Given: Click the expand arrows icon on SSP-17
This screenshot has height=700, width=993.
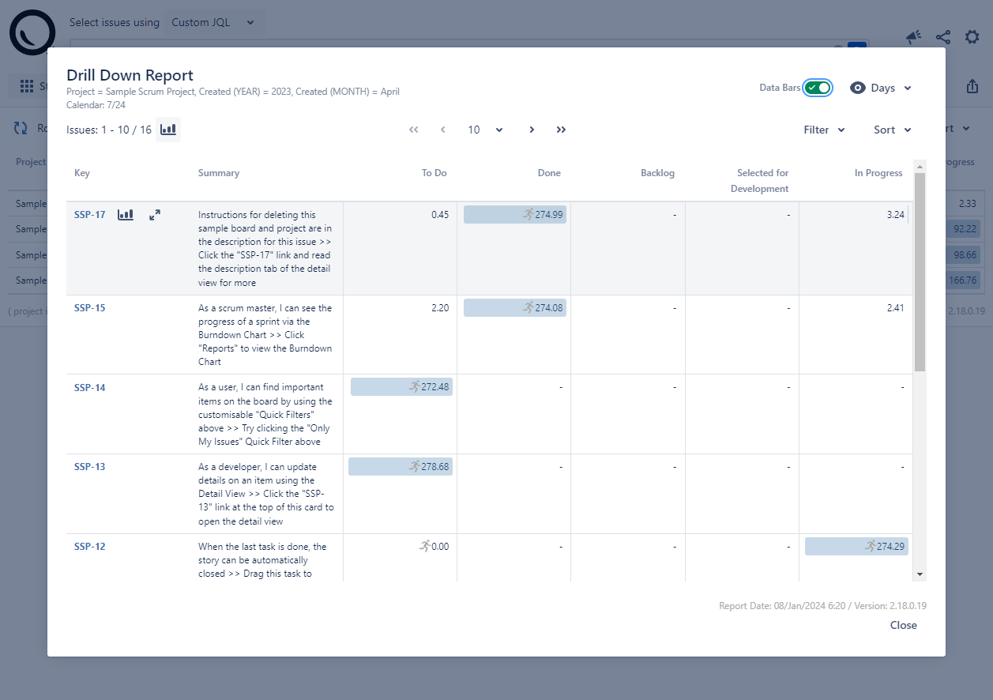Looking at the screenshot, I should (x=155, y=215).
